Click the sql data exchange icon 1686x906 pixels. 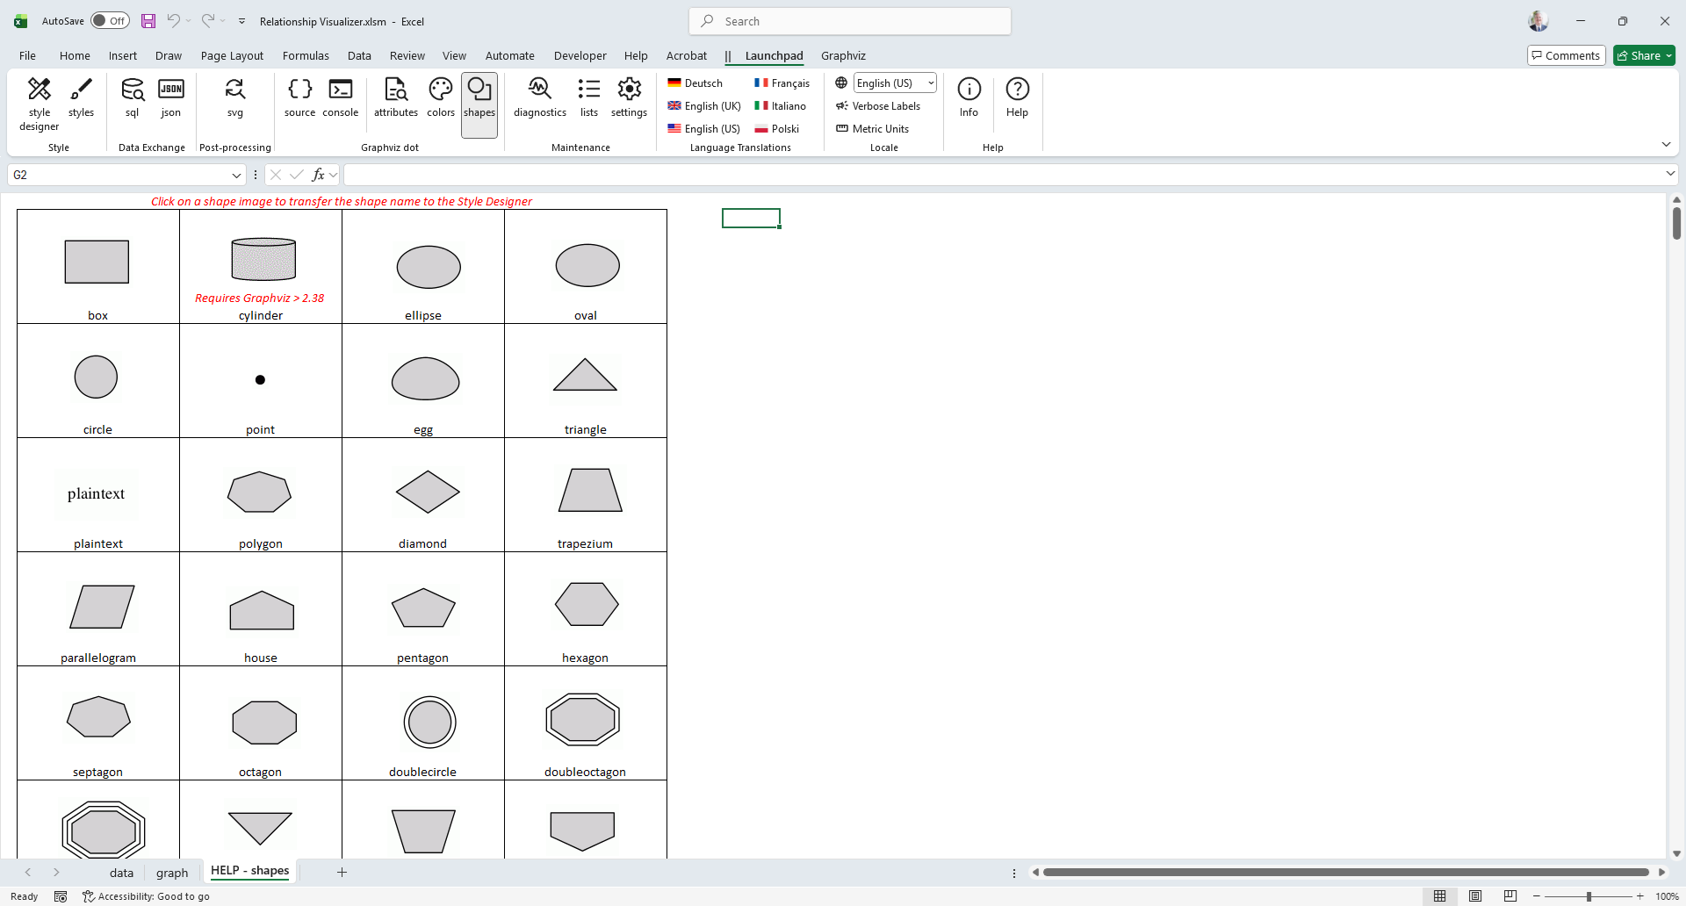133,97
